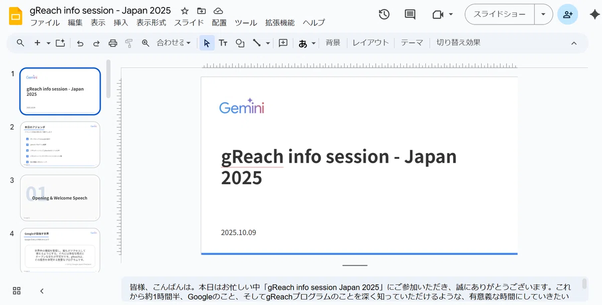Select slide 2 agenda thumbnail
The height and width of the screenshot is (305, 602).
[x=60, y=144]
